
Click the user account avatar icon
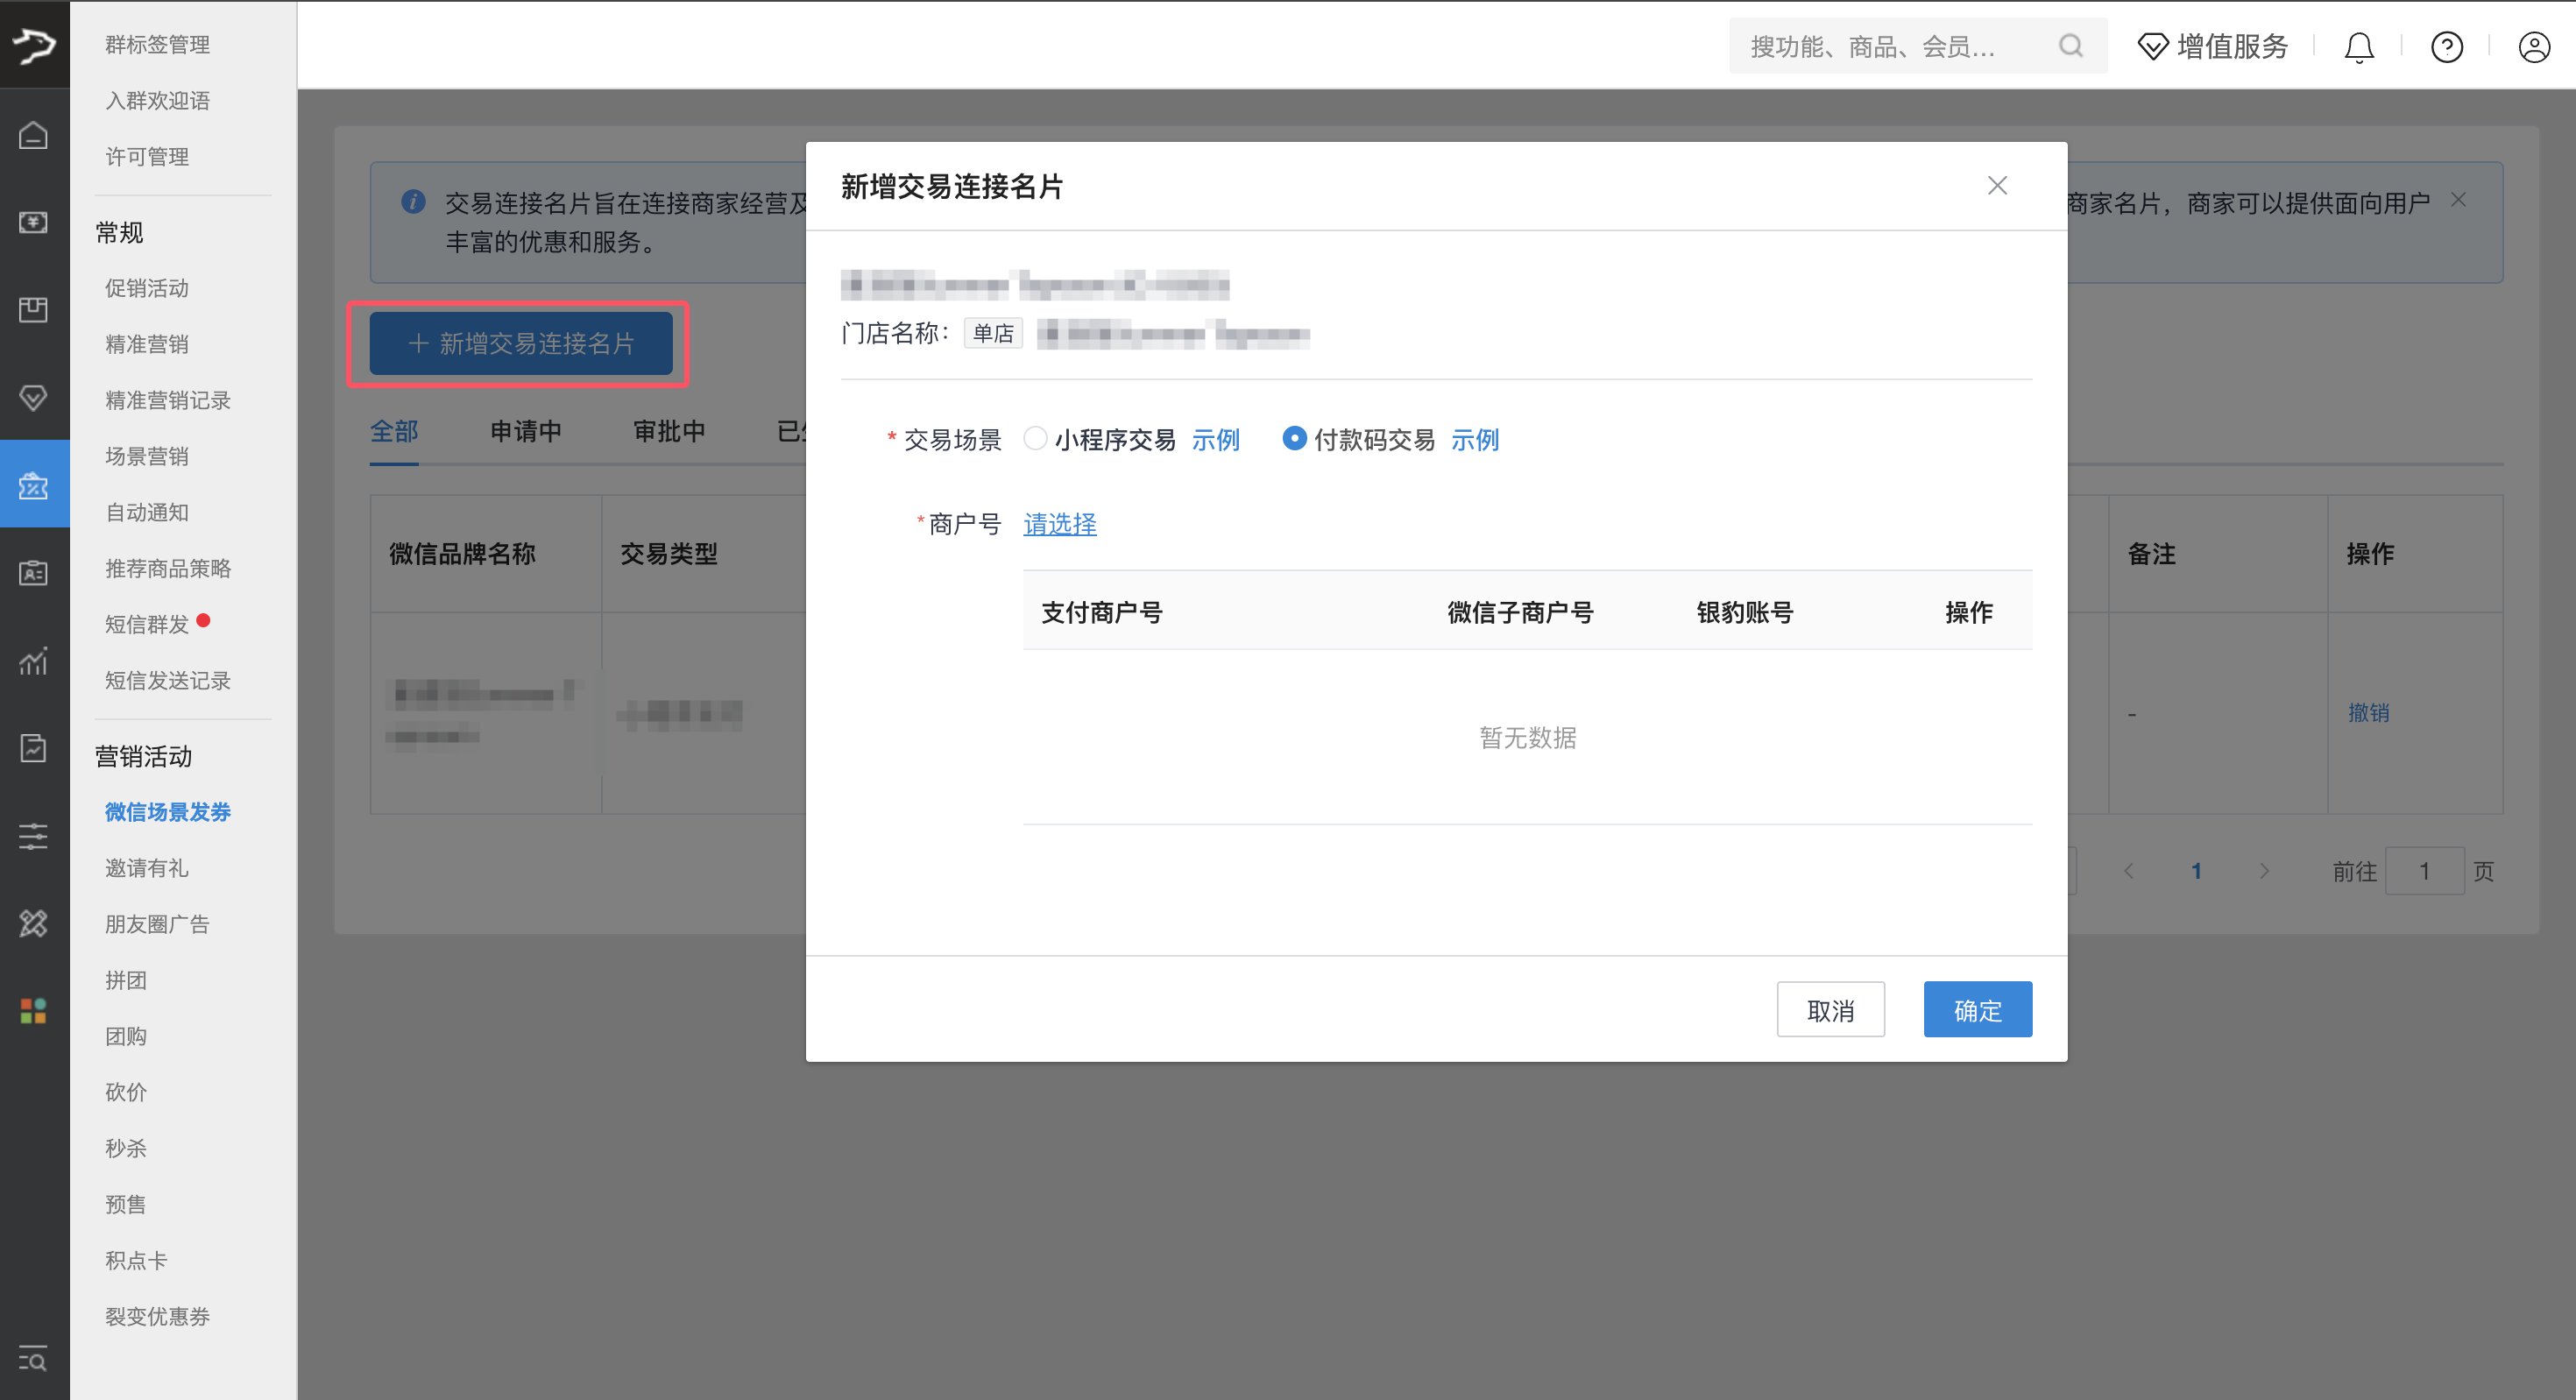(x=2533, y=47)
